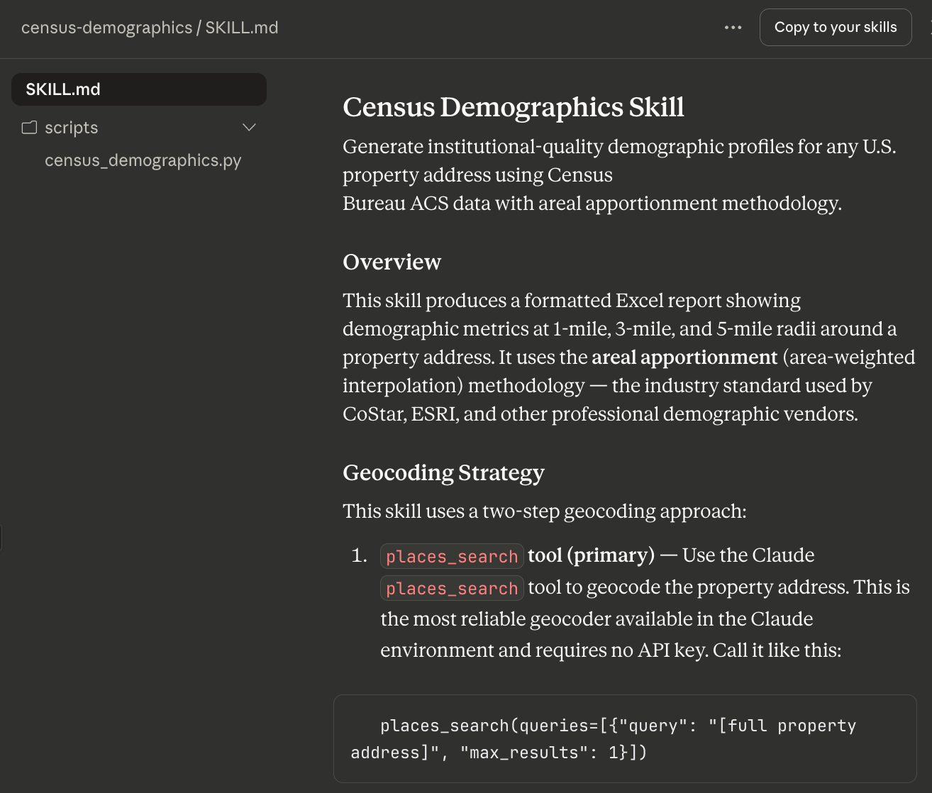This screenshot has width=932, height=793.
Task: Click the scripts folder label
Action: click(71, 128)
